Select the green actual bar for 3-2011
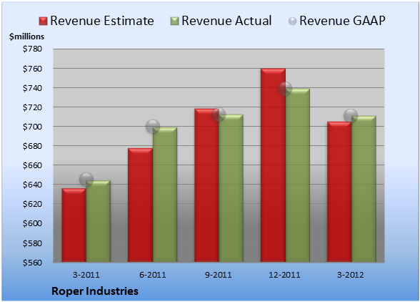The image size is (420, 302). tap(99, 221)
